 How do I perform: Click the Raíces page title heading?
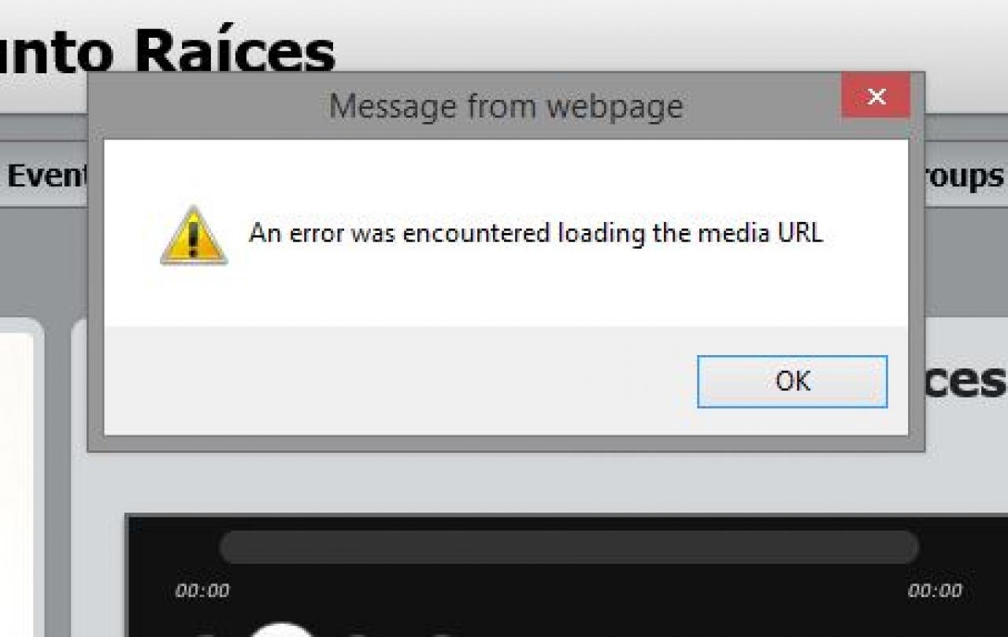(165, 51)
